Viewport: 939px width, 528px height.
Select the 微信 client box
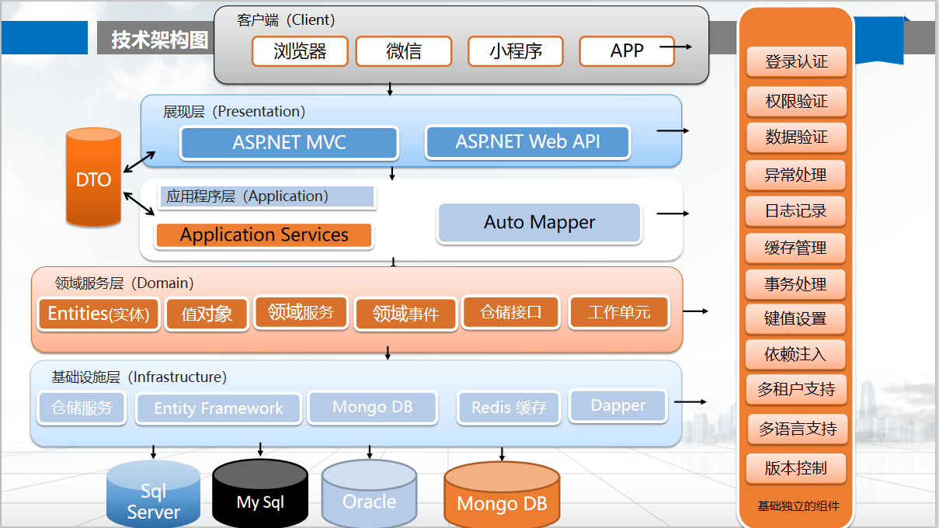click(404, 51)
